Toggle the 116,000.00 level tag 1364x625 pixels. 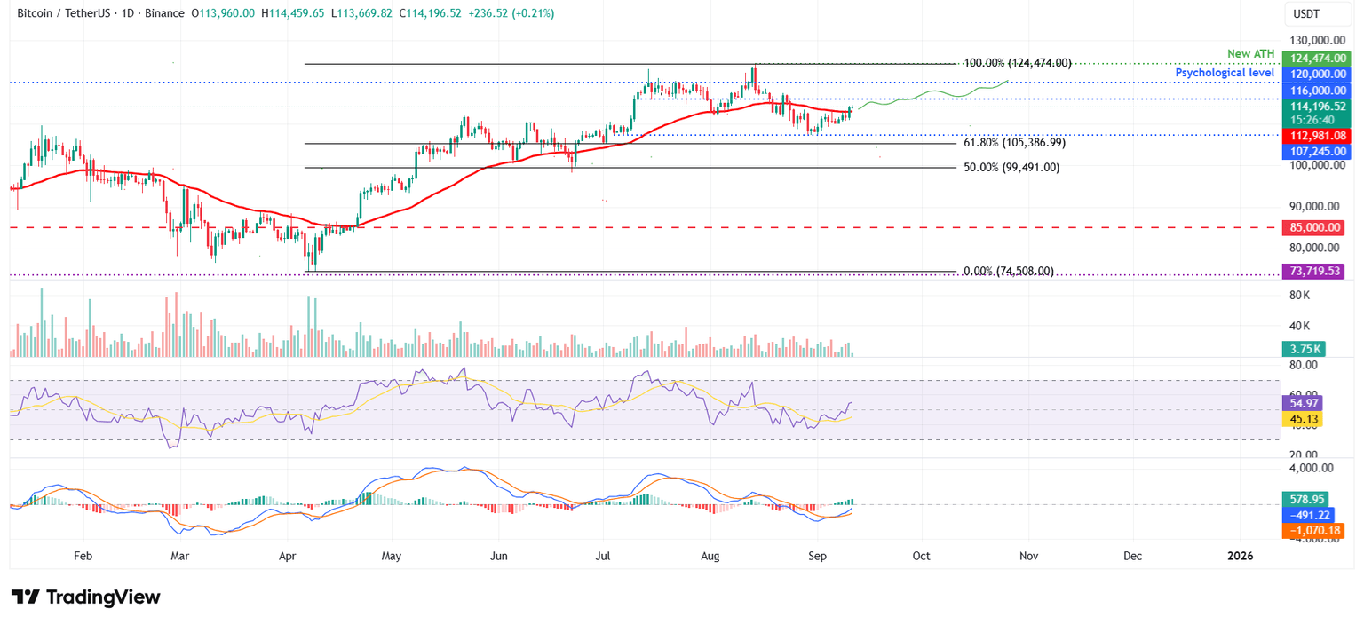(1317, 91)
